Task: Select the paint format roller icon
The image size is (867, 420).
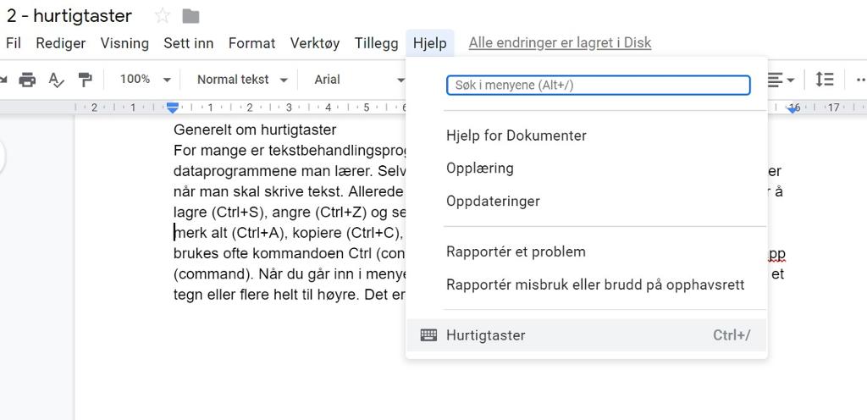Action: 86,80
